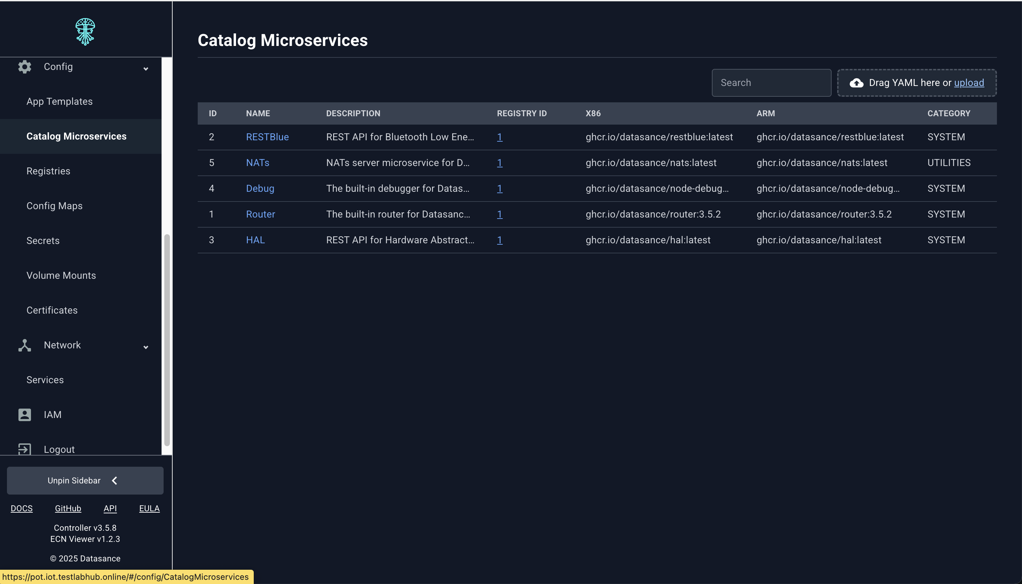Open the Catalog Microservices sidebar entry
This screenshot has width=1022, height=584.
[x=76, y=136]
